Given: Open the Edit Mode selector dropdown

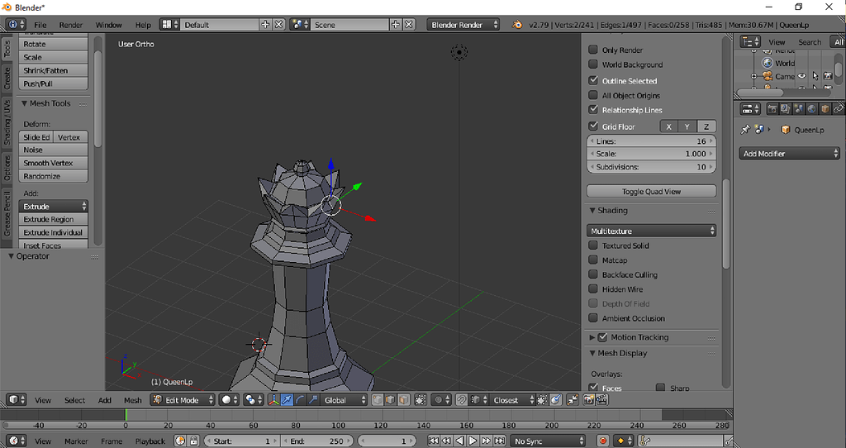Looking at the screenshot, I should [x=183, y=400].
